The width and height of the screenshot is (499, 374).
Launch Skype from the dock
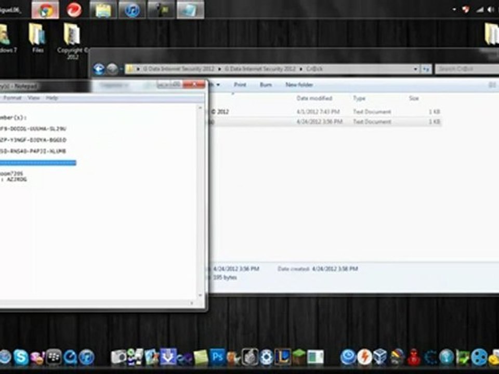(21, 357)
